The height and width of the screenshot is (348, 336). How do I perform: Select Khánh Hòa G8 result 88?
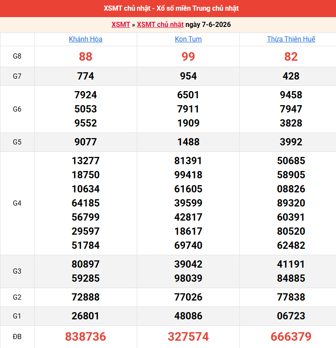85,56
